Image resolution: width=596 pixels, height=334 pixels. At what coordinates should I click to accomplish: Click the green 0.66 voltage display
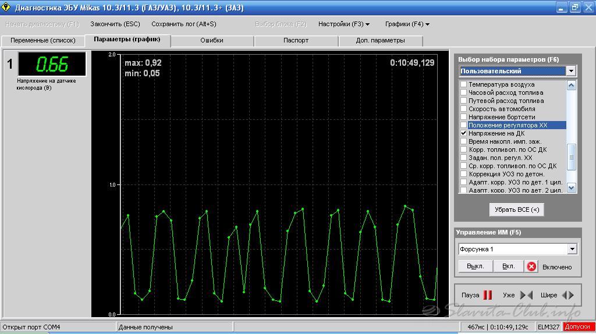tap(52, 64)
